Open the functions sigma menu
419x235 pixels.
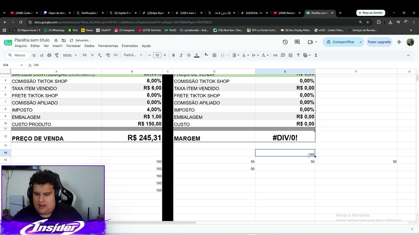[316, 55]
